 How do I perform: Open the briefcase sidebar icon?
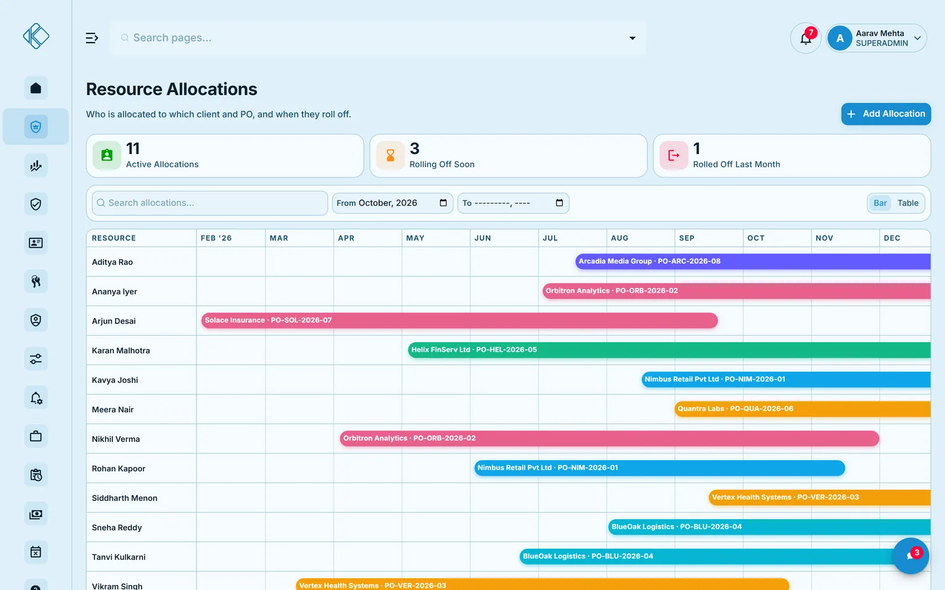35,437
